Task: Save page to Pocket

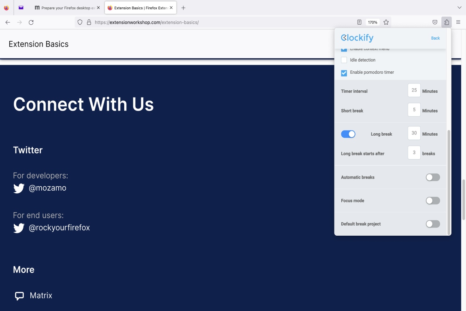Action: coord(435,22)
